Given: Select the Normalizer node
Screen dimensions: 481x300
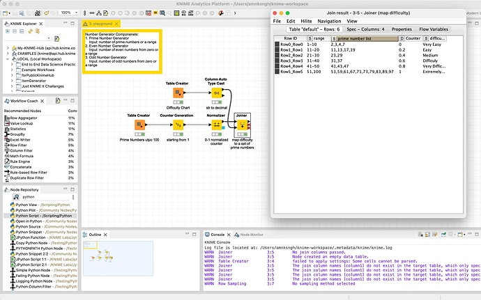Looking at the screenshot, I should [217, 125].
